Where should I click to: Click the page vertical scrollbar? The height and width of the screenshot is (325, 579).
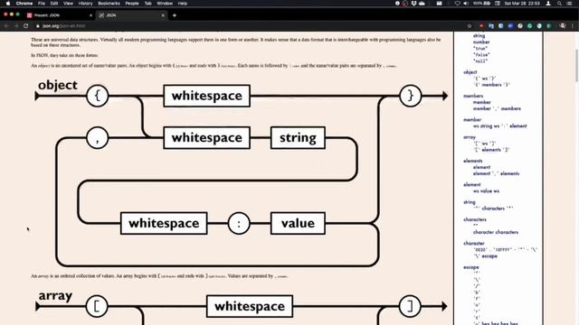[576, 66]
